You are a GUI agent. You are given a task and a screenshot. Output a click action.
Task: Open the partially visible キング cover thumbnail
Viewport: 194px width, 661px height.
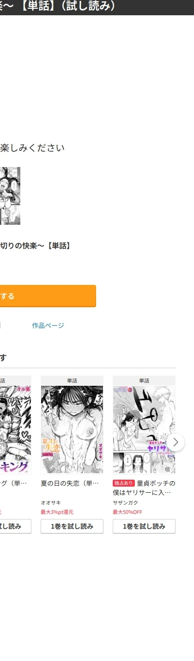pyautogui.click(x=16, y=429)
